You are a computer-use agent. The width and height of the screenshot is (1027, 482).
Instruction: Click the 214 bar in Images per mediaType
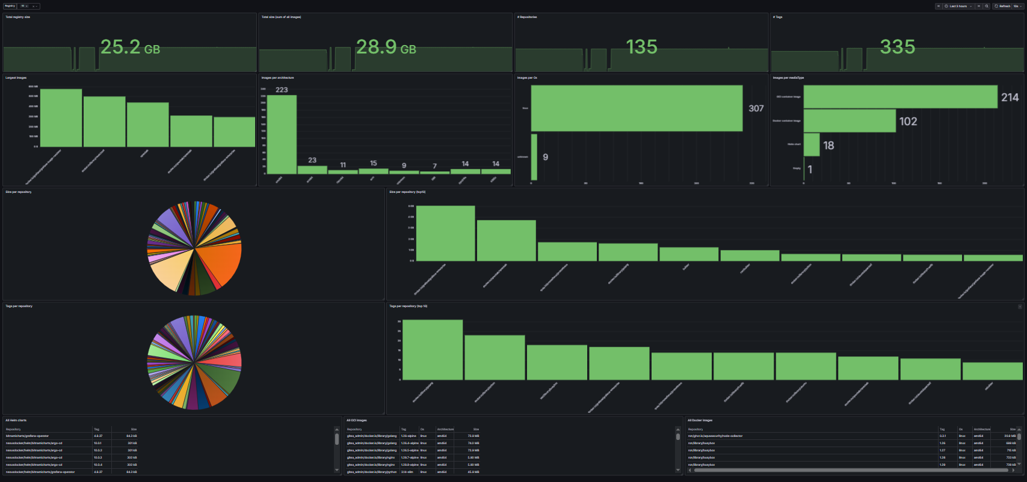[900, 97]
